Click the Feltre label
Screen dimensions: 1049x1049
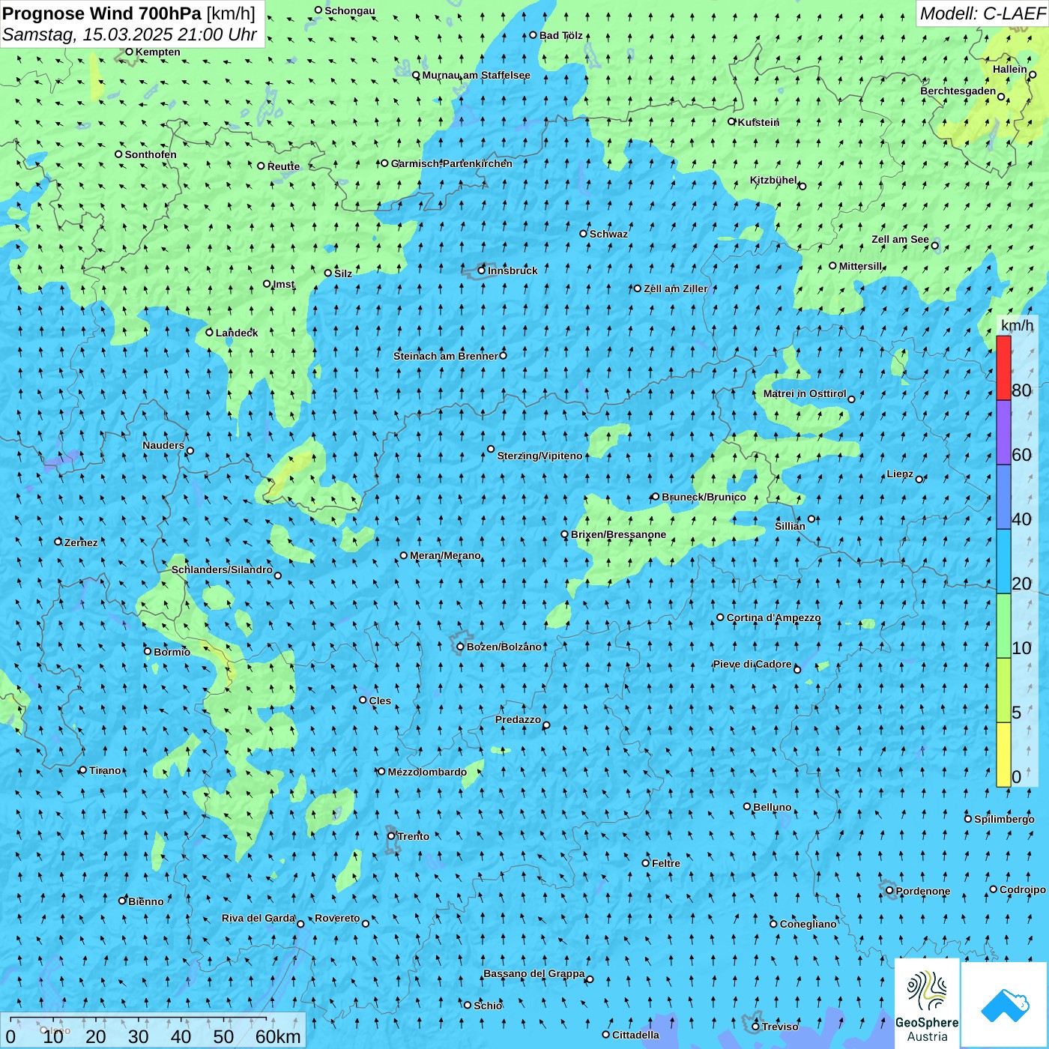(x=665, y=863)
